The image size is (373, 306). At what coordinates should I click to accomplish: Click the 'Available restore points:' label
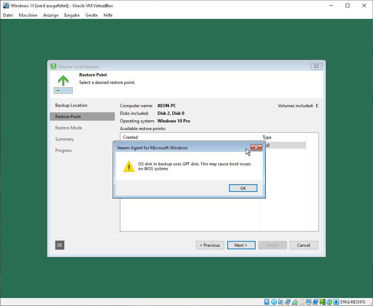click(143, 129)
